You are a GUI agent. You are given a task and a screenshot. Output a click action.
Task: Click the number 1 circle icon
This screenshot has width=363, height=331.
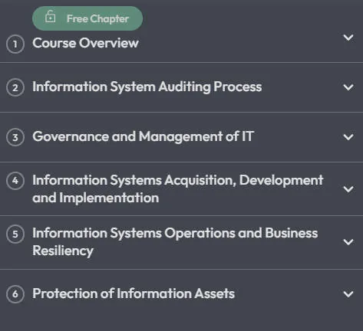tap(15, 44)
